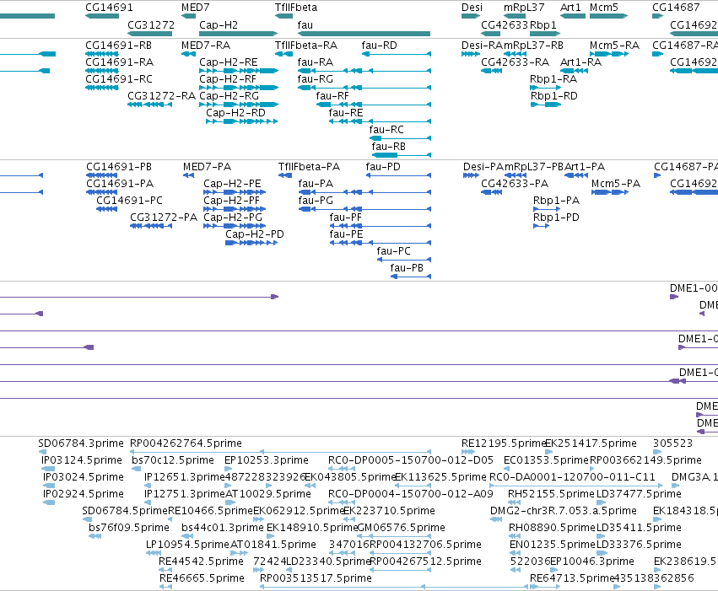Select the RP004262764.5prime EST label
718x591 pixels.
pos(186,443)
